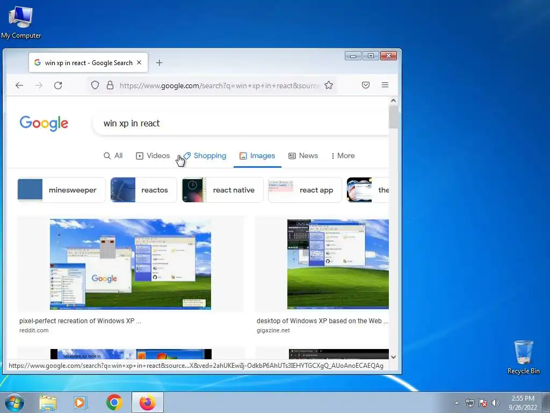550x413 pixels.
Task: Minimize the Firefox window
Action: pos(353,56)
